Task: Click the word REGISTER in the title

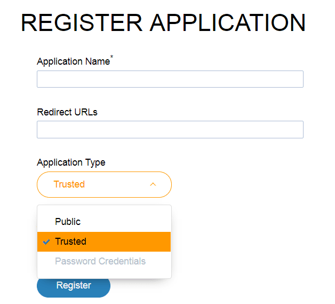Action: [x=82, y=22]
